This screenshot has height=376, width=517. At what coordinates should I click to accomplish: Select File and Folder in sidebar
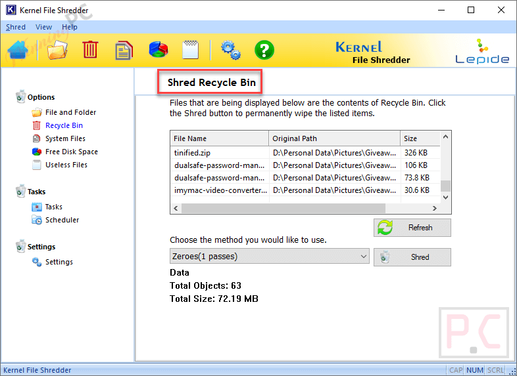coord(64,112)
